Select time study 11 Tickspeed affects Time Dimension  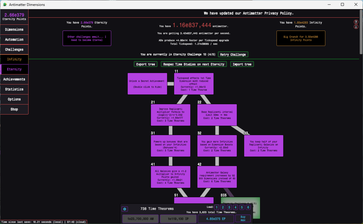coord(194,84)
